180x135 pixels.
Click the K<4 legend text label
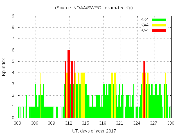pos(145,20)
